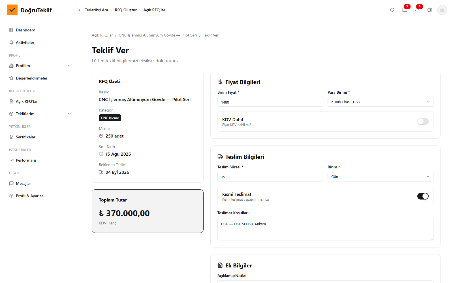Screen dimensions: 453x283
Task: Click the Değerlendirmeler star icon
Action: (11, 78)
